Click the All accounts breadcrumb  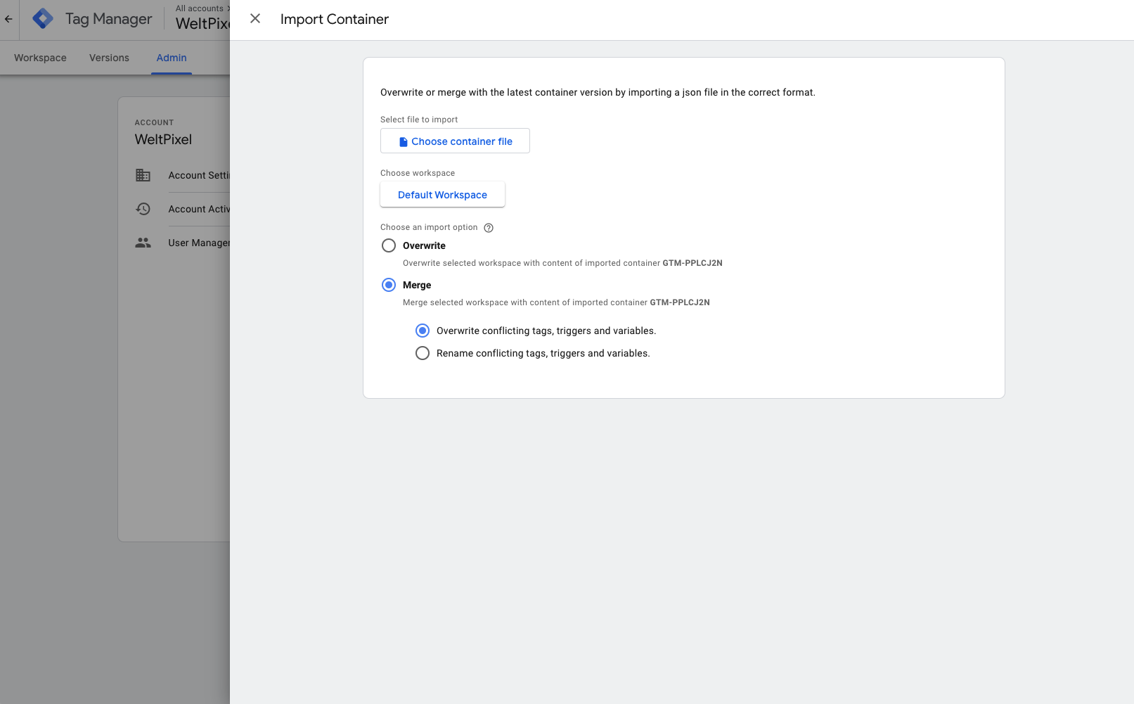200,8
